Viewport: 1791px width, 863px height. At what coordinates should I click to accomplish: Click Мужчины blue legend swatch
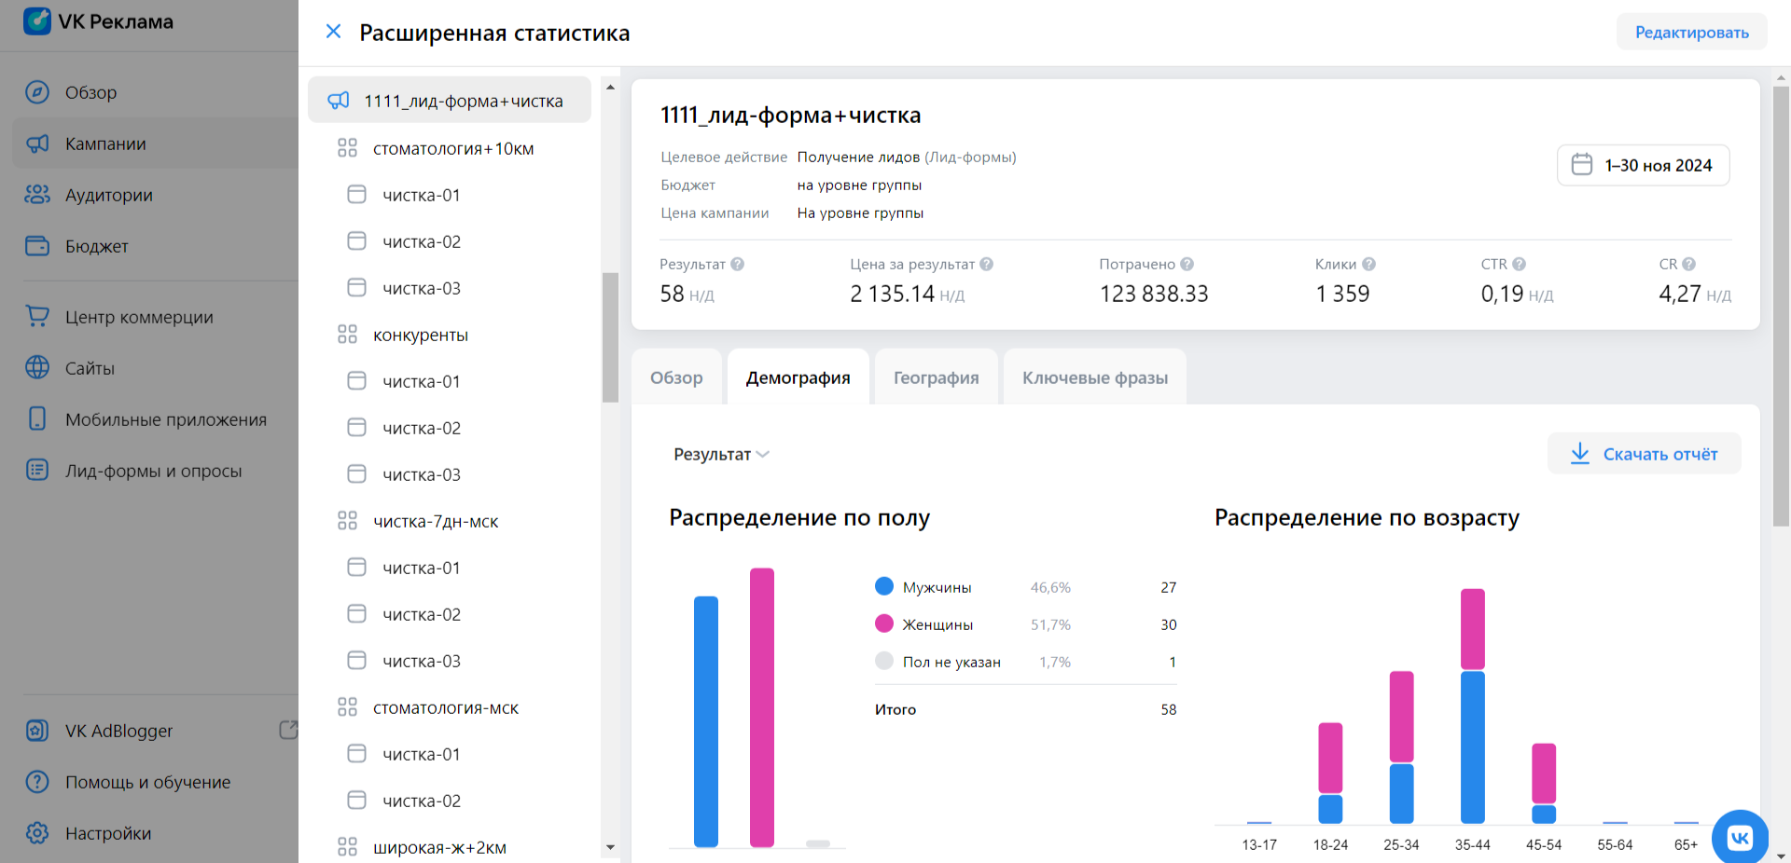pyautogui.click(x=884, y=586)
